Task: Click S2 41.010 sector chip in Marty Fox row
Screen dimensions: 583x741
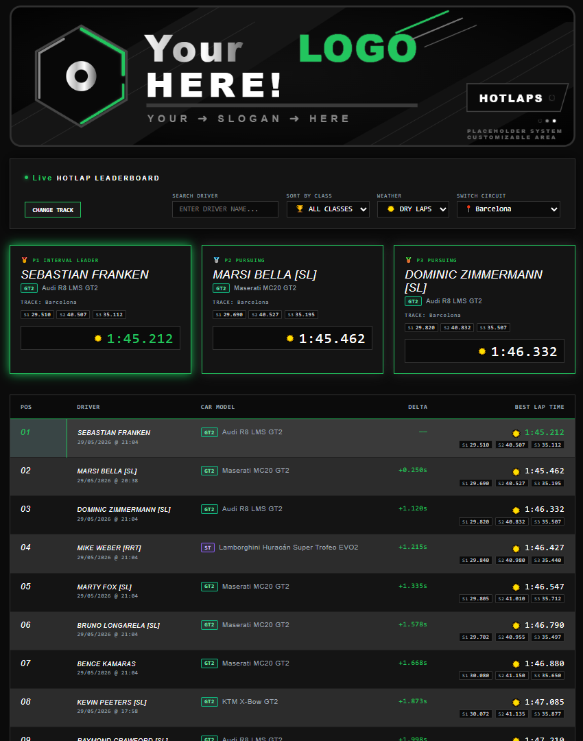Action: [x=512, y=599]
